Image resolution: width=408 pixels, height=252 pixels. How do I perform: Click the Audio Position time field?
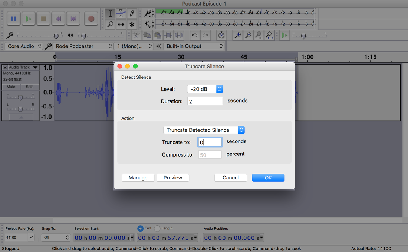click(x=234, y=238)
